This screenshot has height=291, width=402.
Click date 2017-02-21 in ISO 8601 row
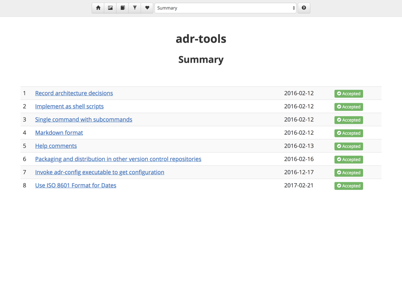[299, 185]
